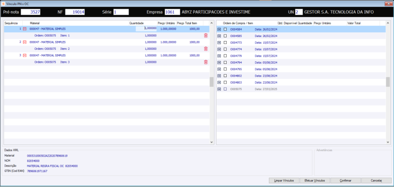Expand purchase order O004802
394x187 pixels.
[219, 76]
